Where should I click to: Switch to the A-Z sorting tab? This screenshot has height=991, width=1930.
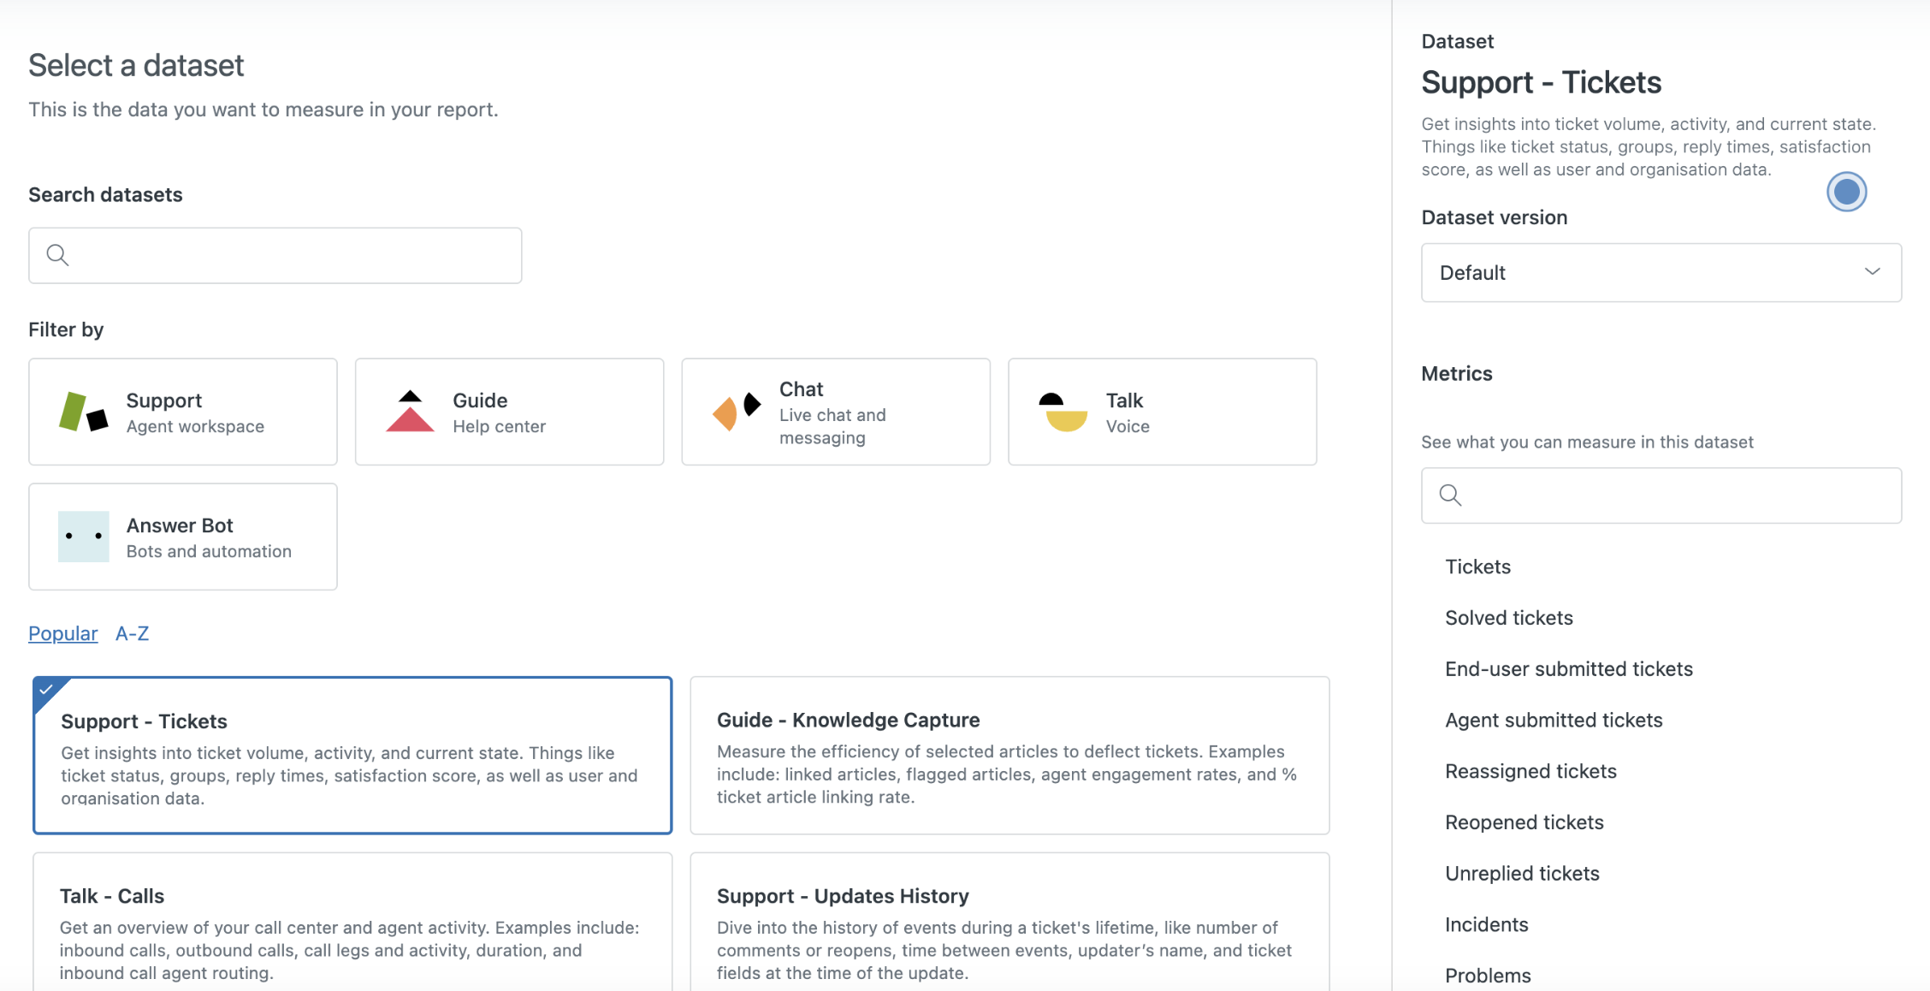coord(133,633)
